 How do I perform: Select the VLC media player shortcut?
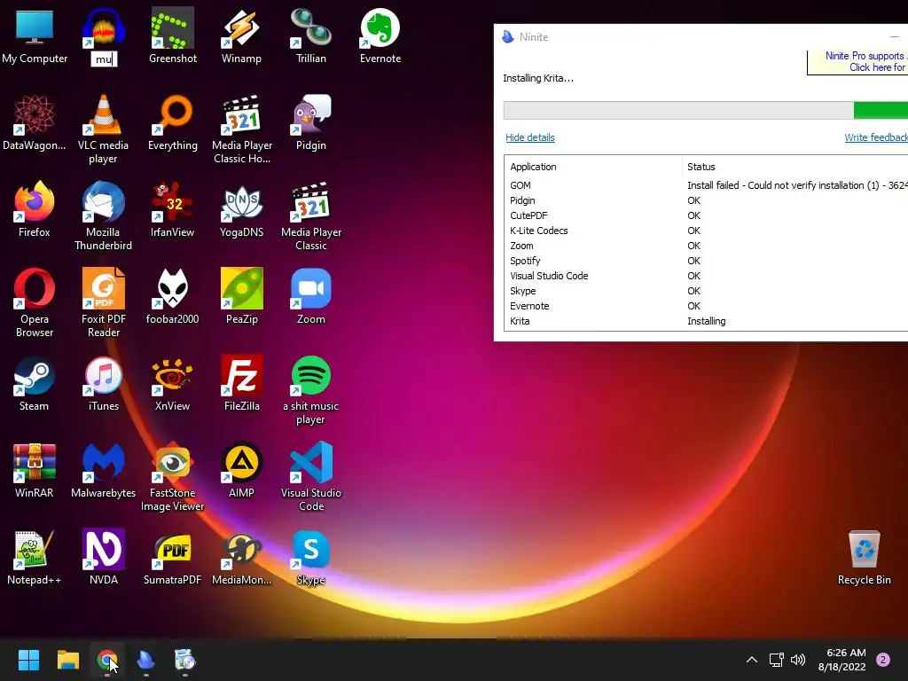(103, 129)
